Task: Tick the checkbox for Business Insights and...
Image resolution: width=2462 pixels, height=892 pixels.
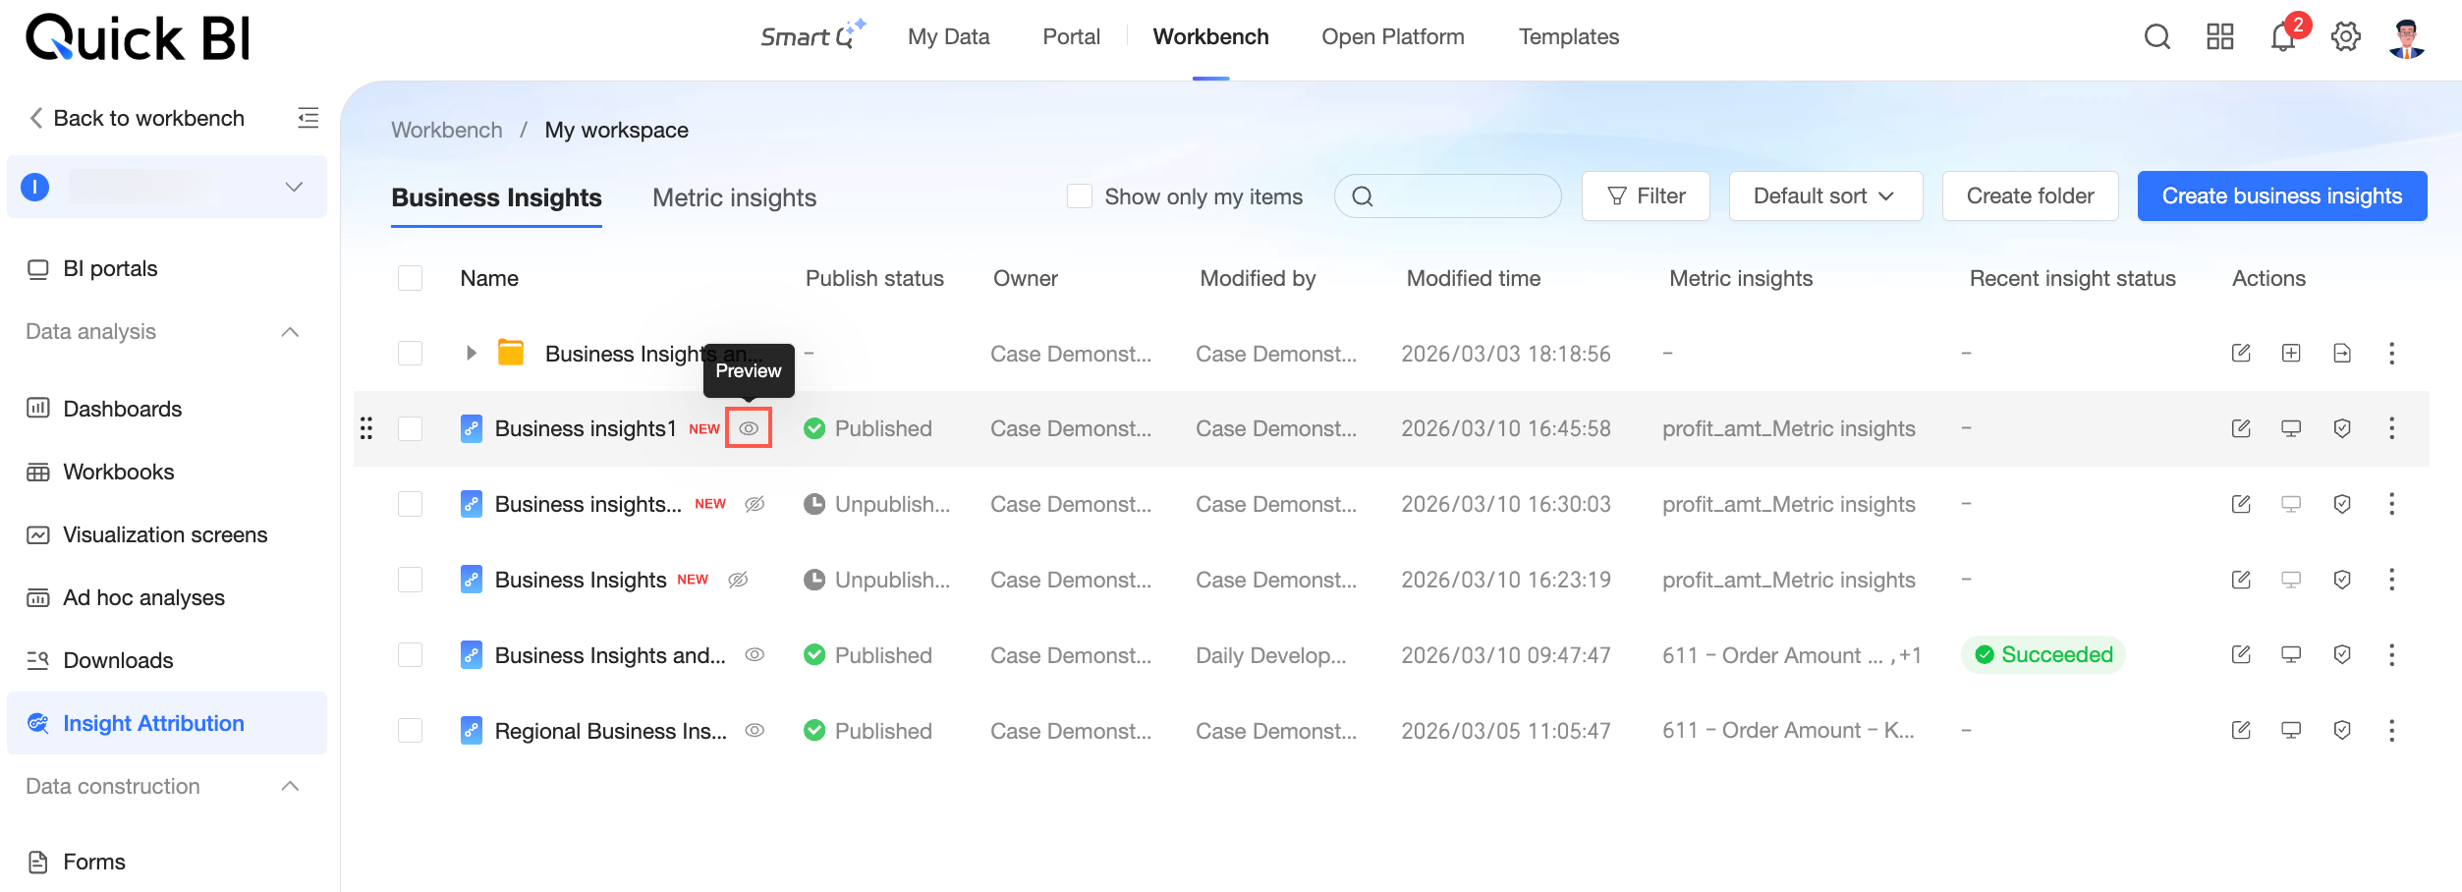Action: 410,654
